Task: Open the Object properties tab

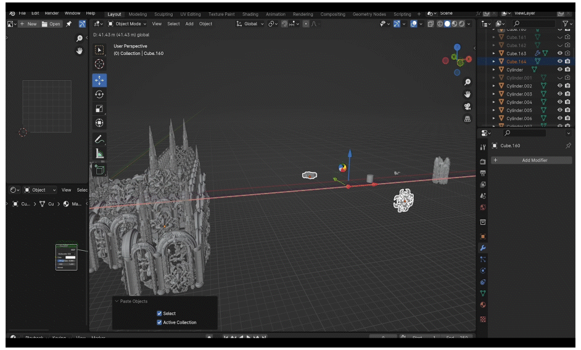Action: click(x=483, y=236)
